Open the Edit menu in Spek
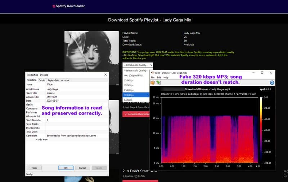The image size is (288, 182). [x=159, y=78]
